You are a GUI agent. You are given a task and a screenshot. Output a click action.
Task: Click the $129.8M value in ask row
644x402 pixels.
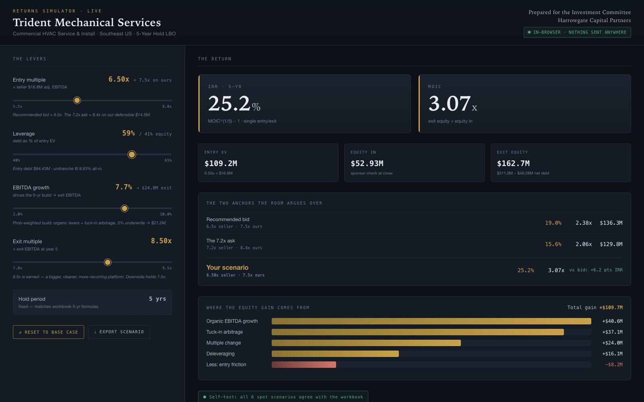click(611, 244)
